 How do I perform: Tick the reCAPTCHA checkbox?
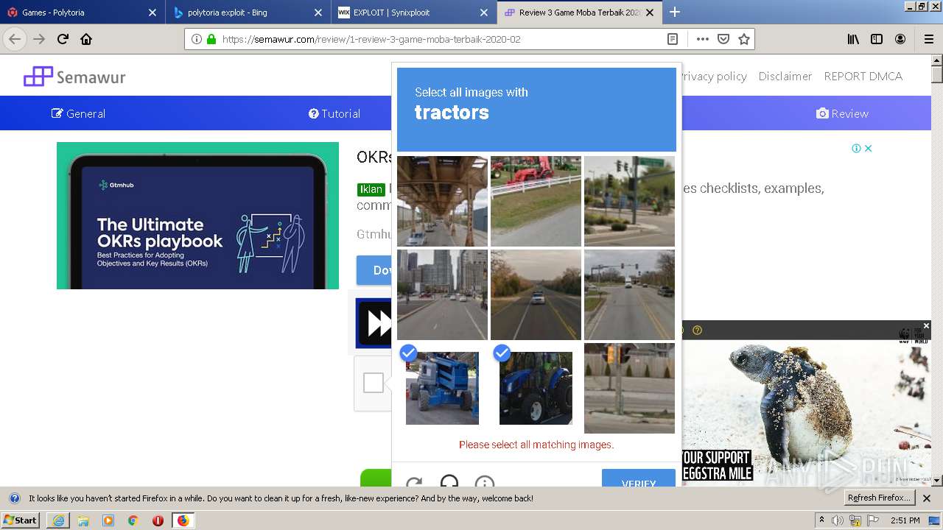(x=374, y=383)
